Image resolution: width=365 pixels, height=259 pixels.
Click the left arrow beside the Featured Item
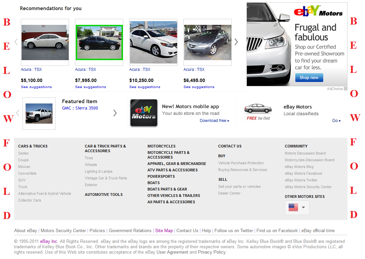[17, 113]
